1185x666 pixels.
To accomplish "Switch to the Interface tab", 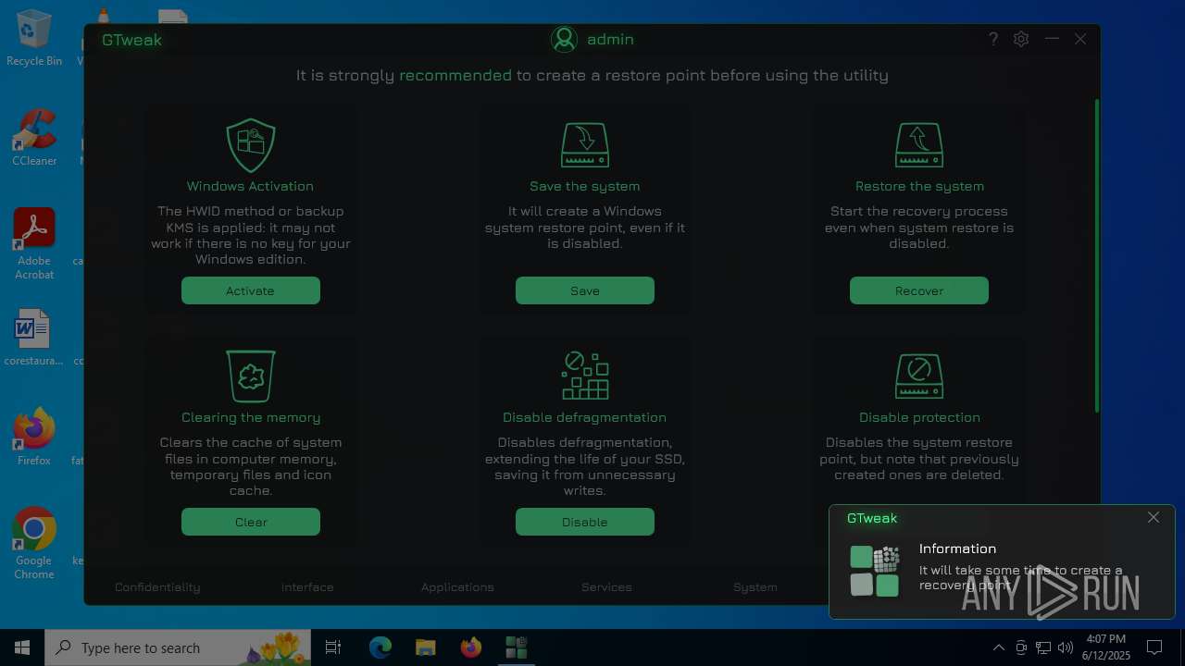I will click(x=307, y=587).
